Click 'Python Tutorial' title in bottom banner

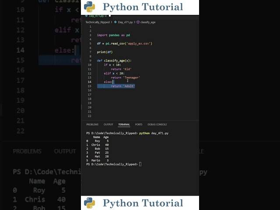(x=143, y=203)
